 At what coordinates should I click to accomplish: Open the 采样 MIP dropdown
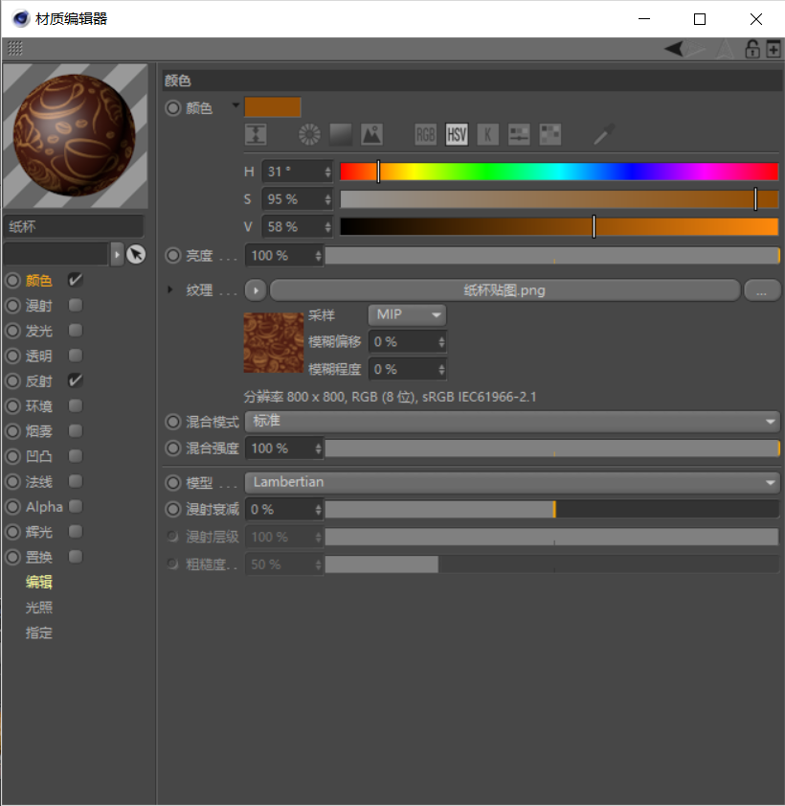(407, 314)
